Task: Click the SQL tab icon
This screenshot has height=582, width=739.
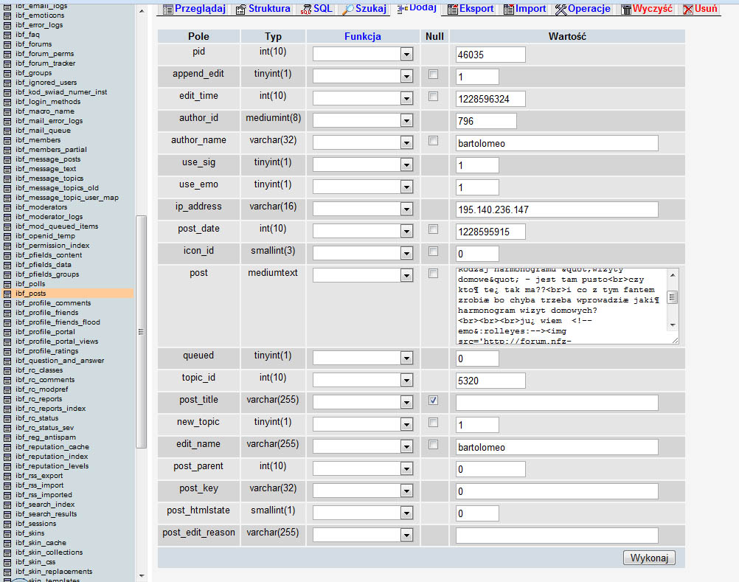Action: (307, 10)
